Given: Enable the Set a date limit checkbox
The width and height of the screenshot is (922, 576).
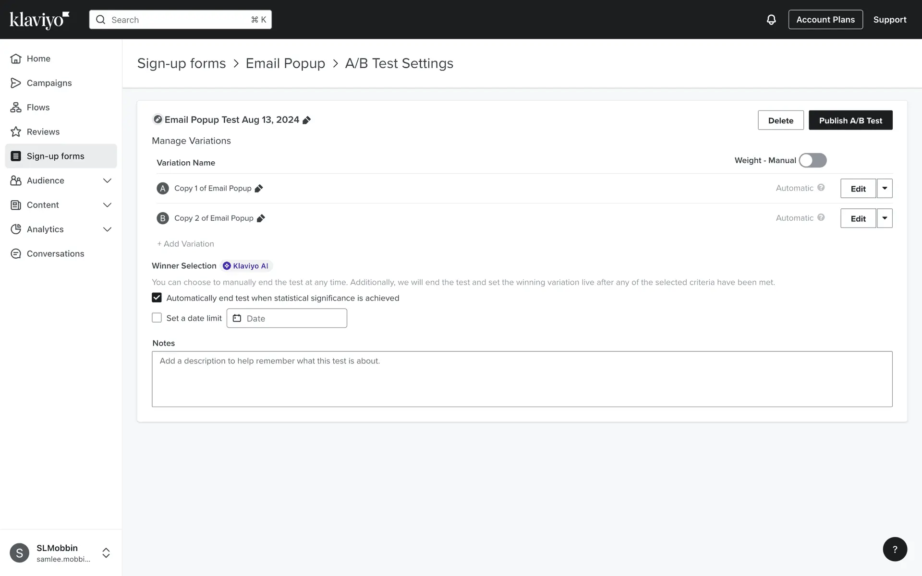Looking at the screenshot, I should point(157,318).
